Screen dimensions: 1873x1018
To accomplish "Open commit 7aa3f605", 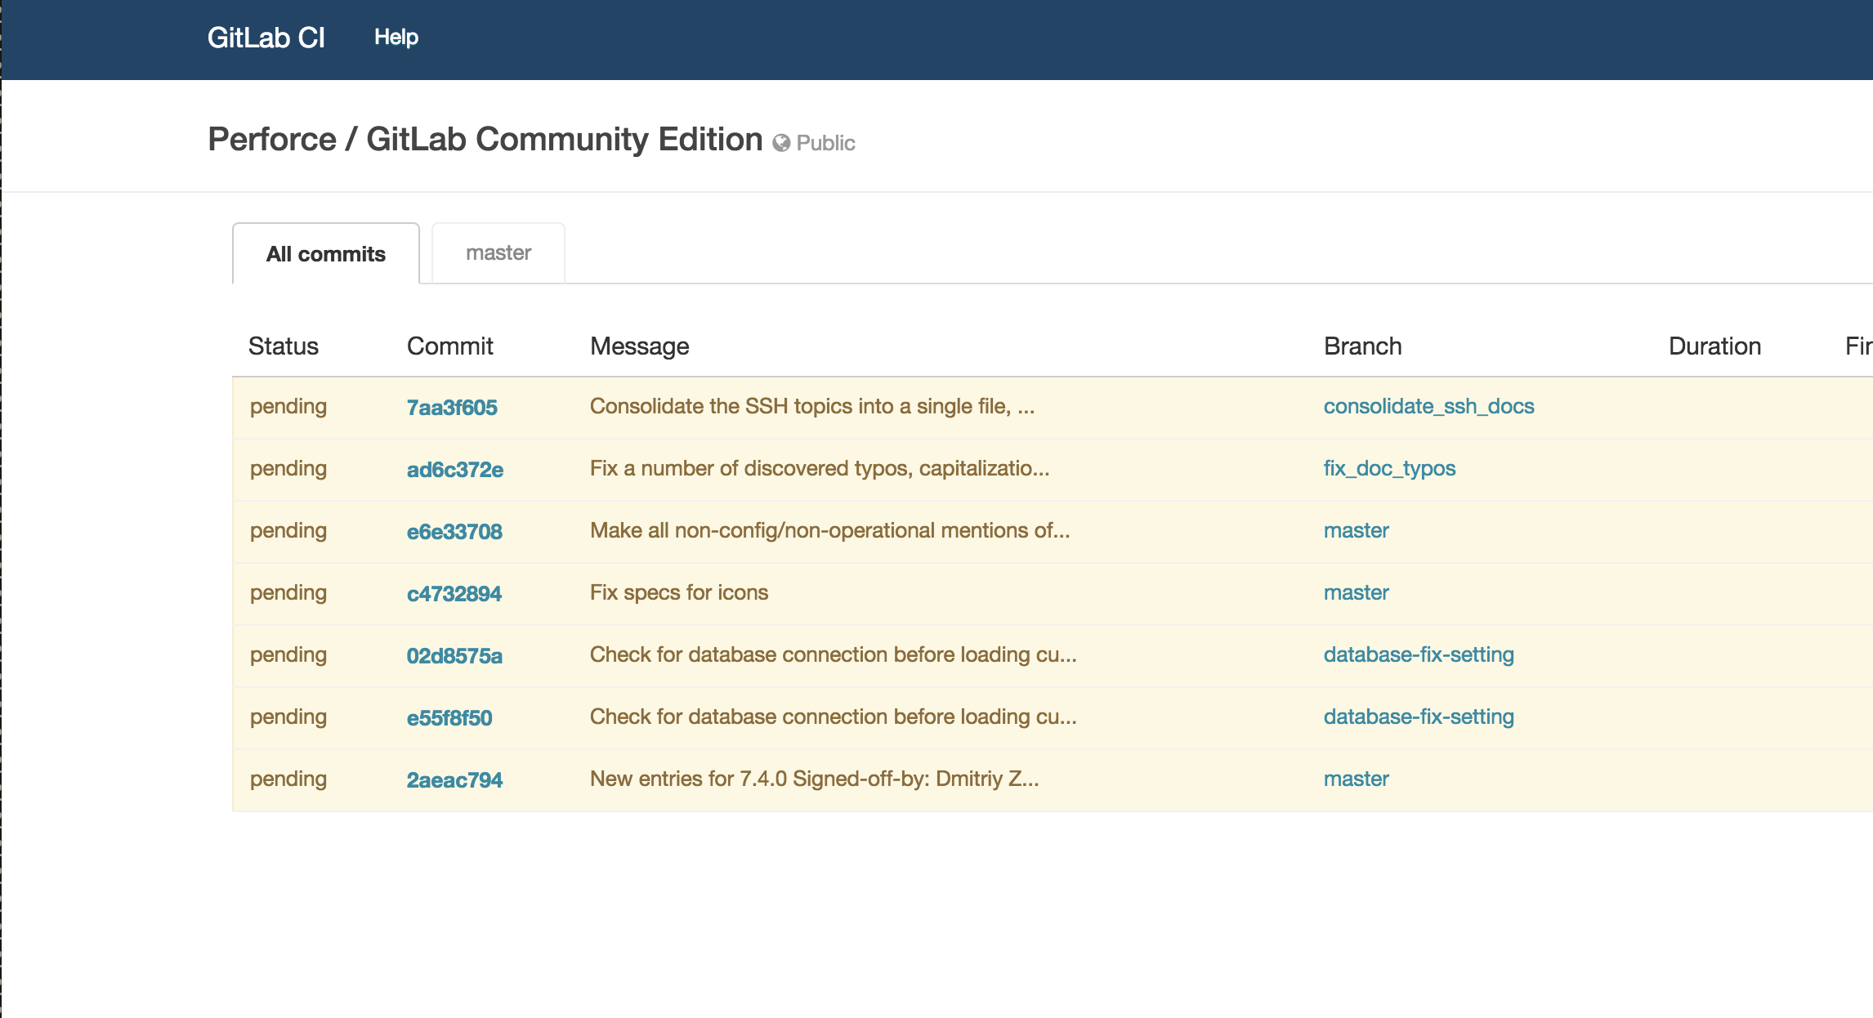I will (x=452, y=408).
